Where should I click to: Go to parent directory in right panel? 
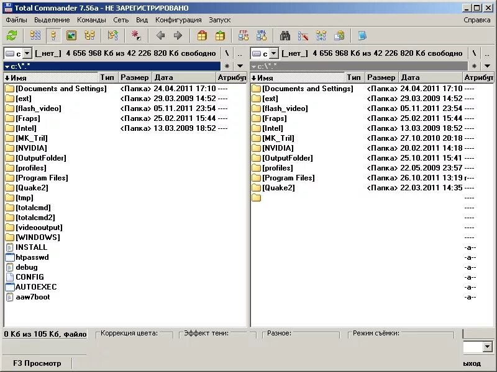point(487,53)
